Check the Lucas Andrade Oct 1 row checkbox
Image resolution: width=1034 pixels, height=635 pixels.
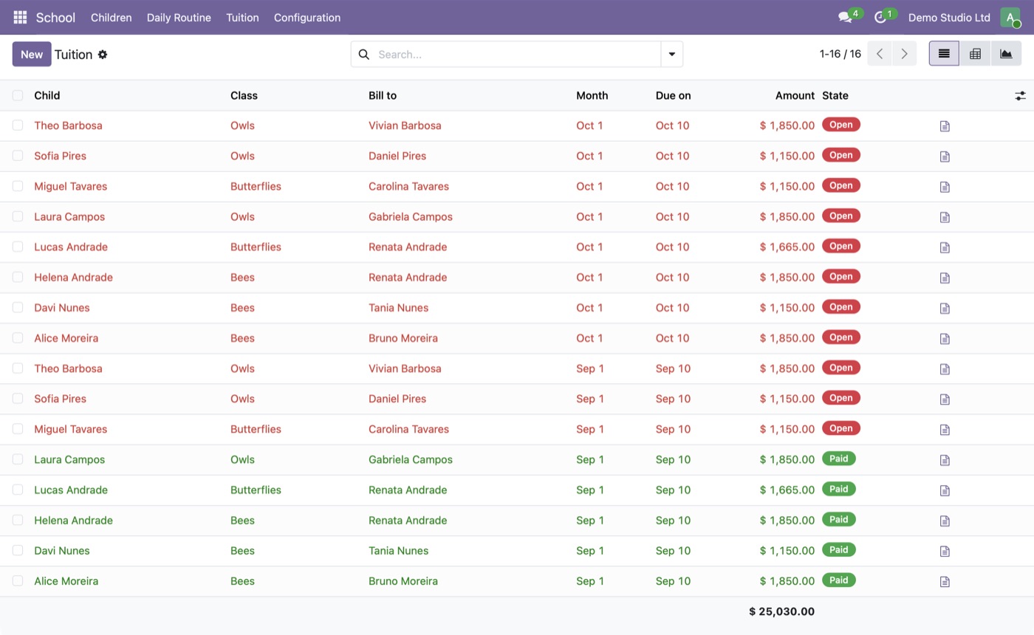[18, 247]
